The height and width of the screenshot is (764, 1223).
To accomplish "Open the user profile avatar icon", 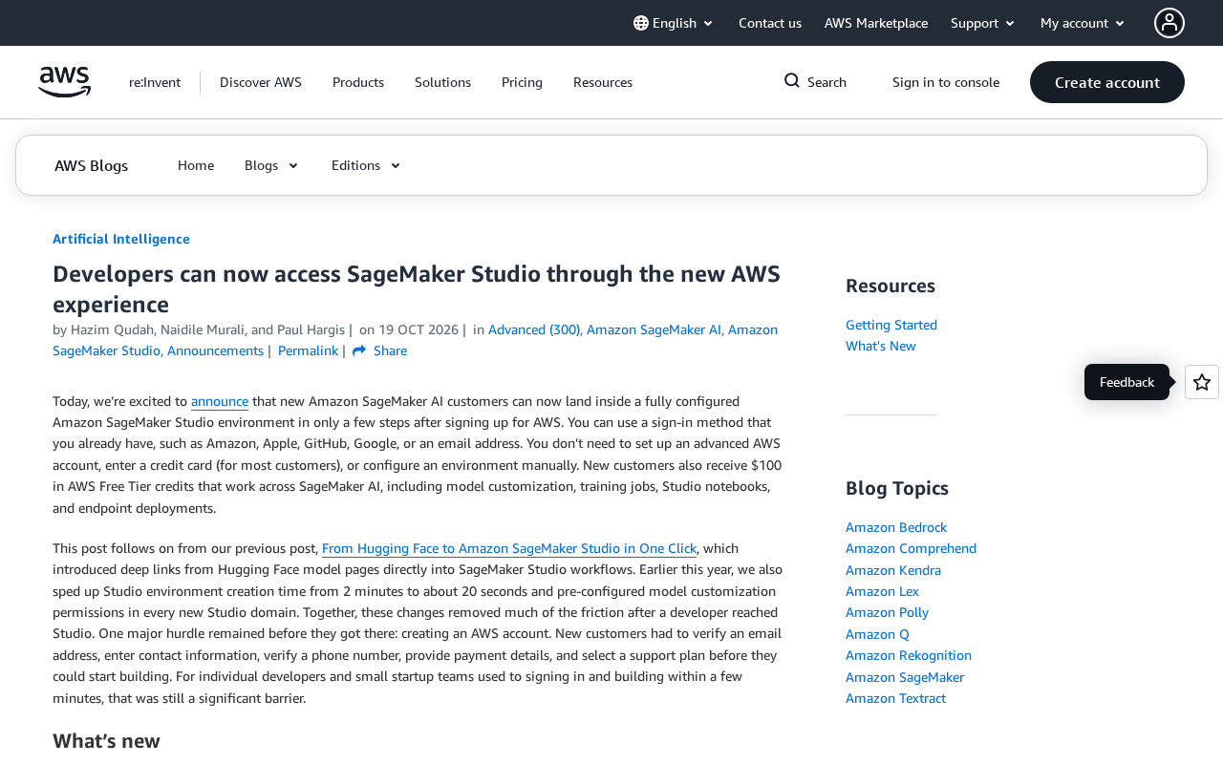I will pos(1169,23).
